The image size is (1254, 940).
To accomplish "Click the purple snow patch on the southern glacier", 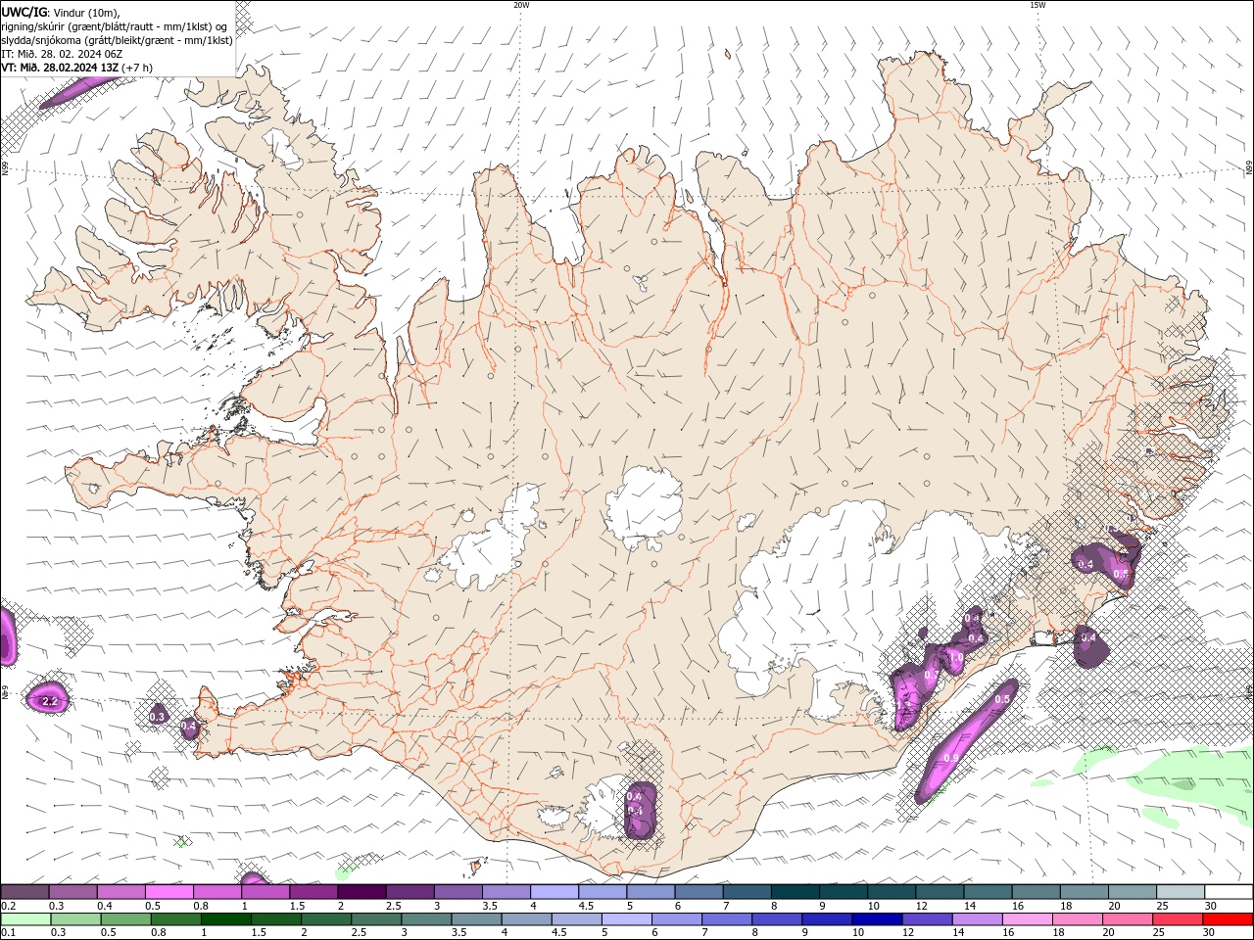I will tap(640, 809).
